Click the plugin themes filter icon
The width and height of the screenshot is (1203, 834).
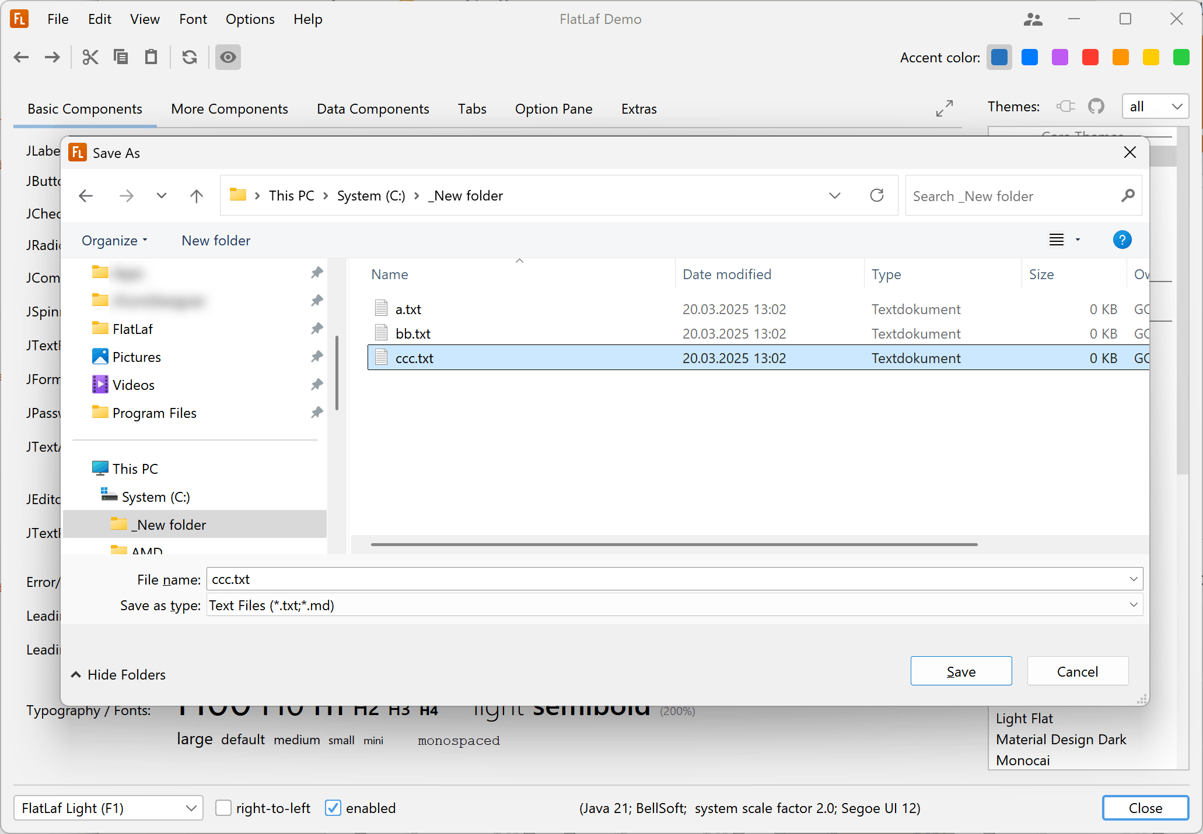(1066, 107)
